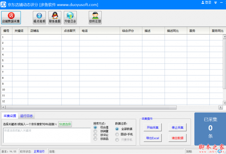Click the keyword input text area
Image resolution: width=226 pixels, height=154 pixels.
[x=47, y=136]
